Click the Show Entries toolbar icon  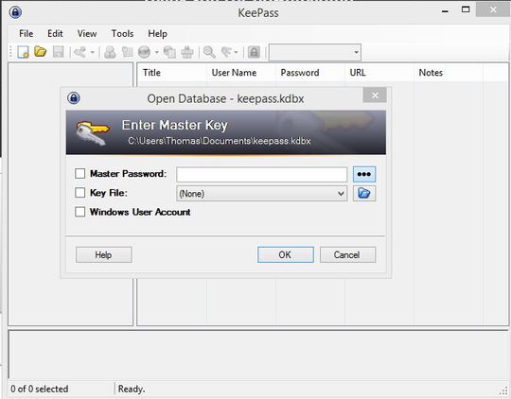click(x=227, y=52)
